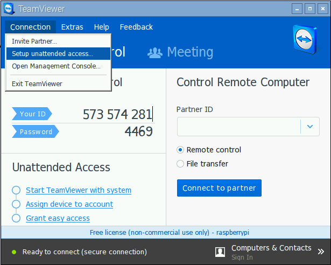Click Sign In under Computers & Contacts
Screen dimensions: 331x265
[x=242, y=257]
